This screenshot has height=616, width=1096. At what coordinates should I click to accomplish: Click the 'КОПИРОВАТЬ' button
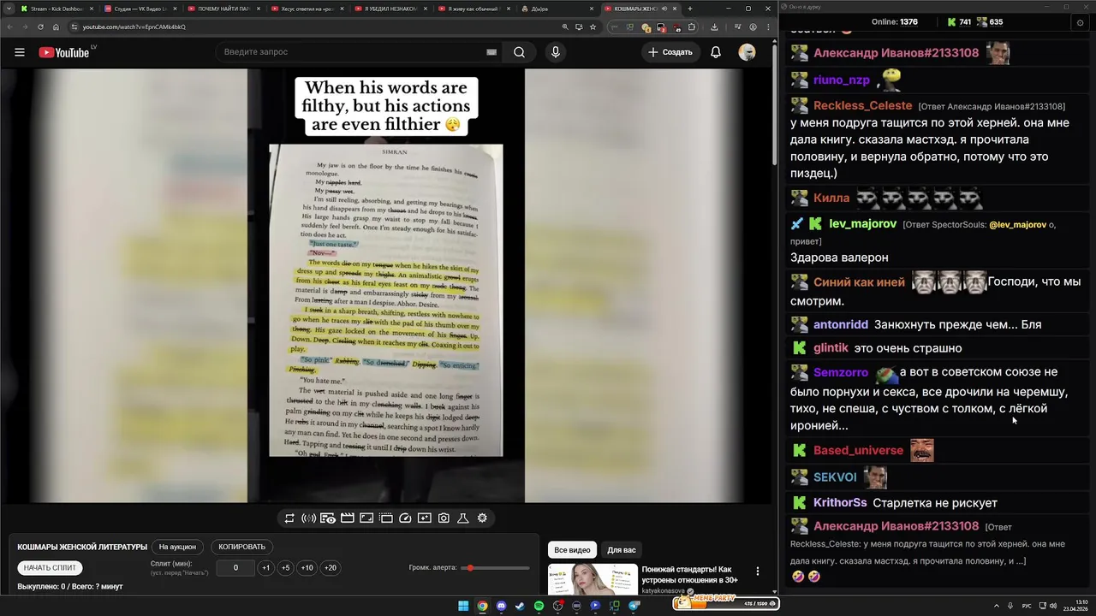(242, 547)
